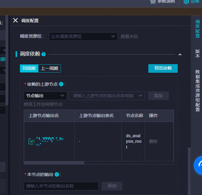
Task: Open the 节点输出 type dropdown
Action: point(45,96)
